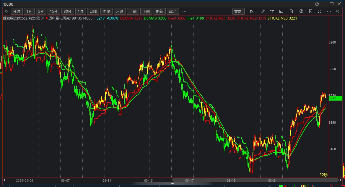Click the current price tag 3217
Viewport: 345px width, 187px height.
pos(335,98)
